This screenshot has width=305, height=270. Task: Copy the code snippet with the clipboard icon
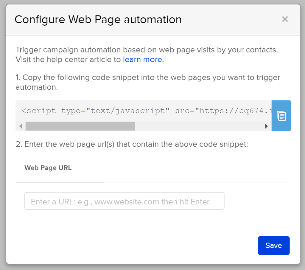(281, 116)
